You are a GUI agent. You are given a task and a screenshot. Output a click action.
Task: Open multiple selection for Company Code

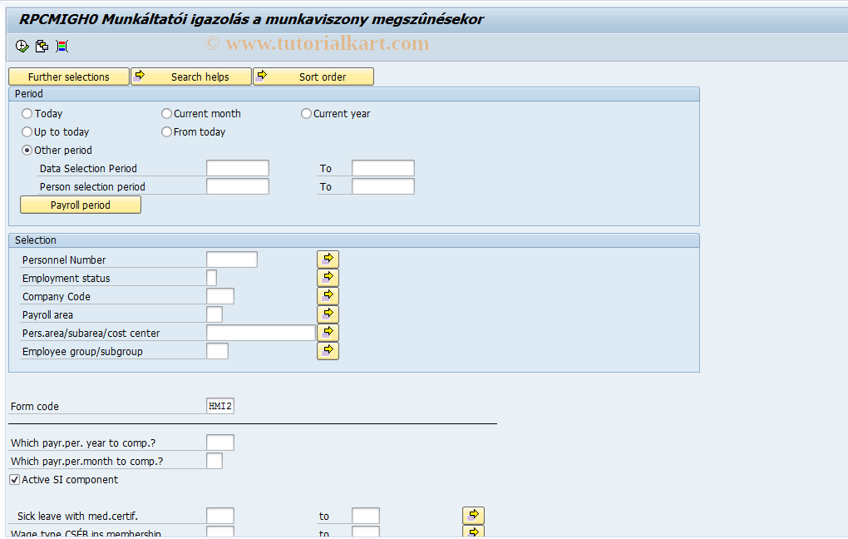click(x=328, y=295)
